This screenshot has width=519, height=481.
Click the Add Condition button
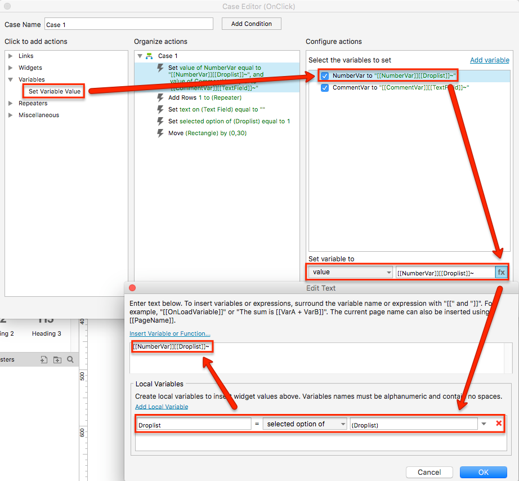pos(251,24)
